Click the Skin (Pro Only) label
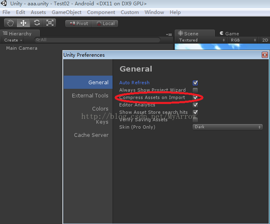The width and height of the screenshot is (270, 224). [137, 127]
